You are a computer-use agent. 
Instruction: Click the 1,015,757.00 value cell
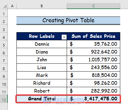94,60
